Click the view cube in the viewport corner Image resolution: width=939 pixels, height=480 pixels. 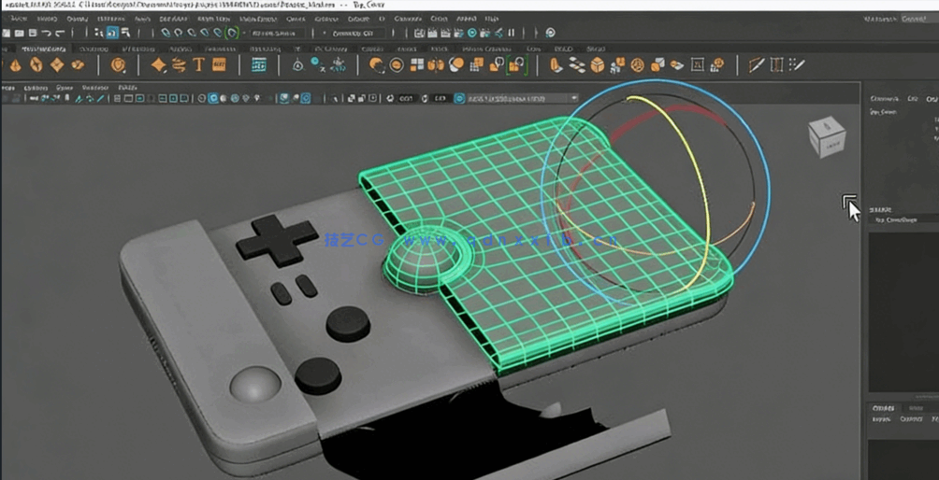[x=826, y=138]
